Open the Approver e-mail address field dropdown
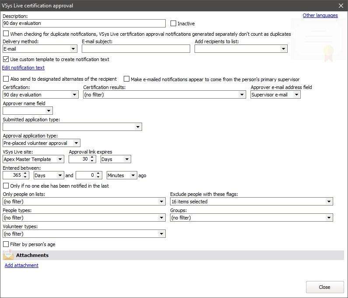348x298 pixels. (297, 95)
